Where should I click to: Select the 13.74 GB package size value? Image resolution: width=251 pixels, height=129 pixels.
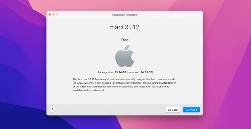tap(120, 72)
